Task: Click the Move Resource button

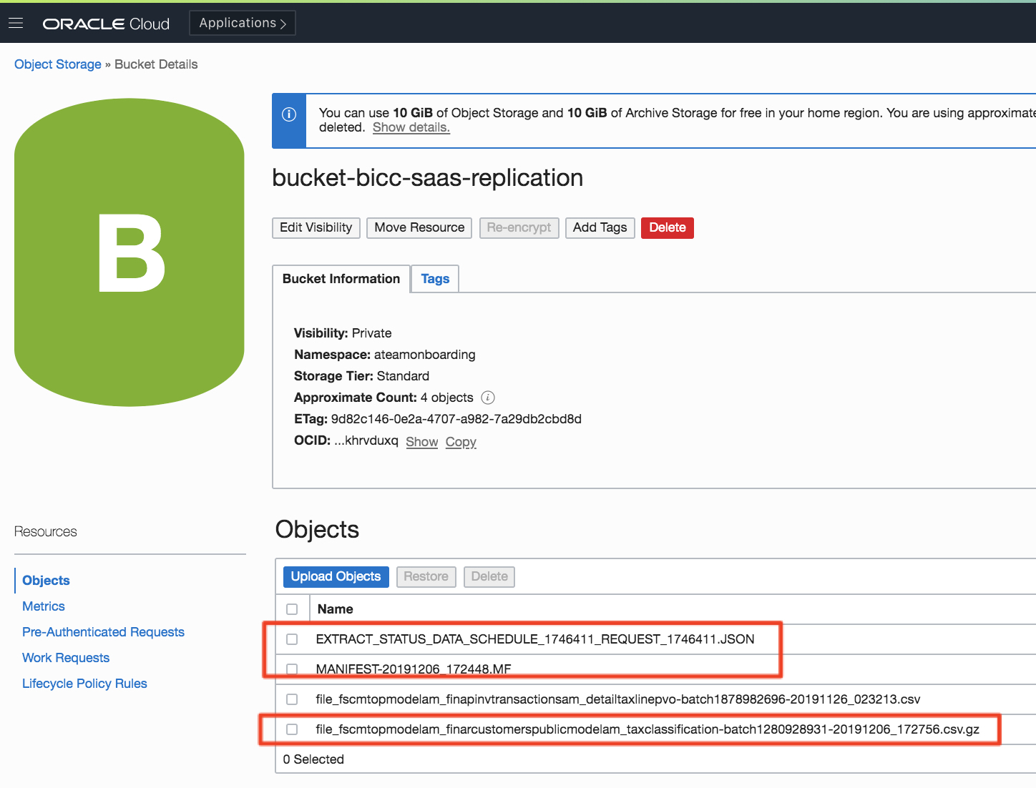Action: click(419, 227)
